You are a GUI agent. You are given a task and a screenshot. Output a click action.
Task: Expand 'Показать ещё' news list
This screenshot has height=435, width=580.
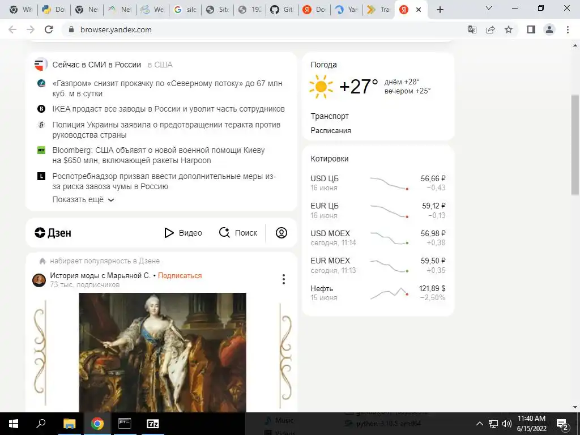[x=83, y=199]
